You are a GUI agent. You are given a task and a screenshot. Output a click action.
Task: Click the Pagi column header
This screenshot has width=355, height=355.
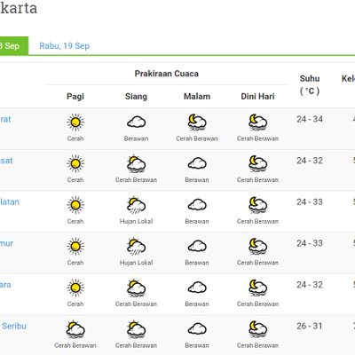point(75,97)
